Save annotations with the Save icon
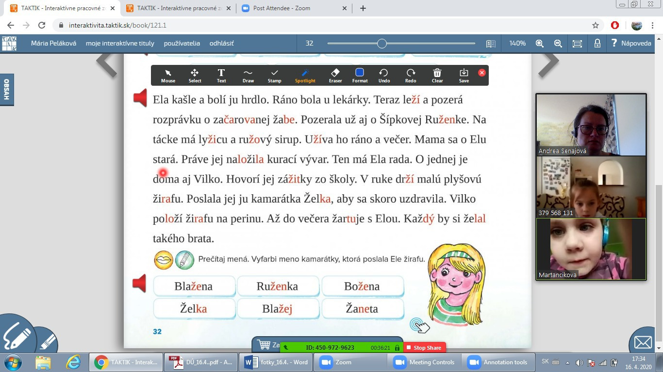Screen dimensions: 663x372 464,75
